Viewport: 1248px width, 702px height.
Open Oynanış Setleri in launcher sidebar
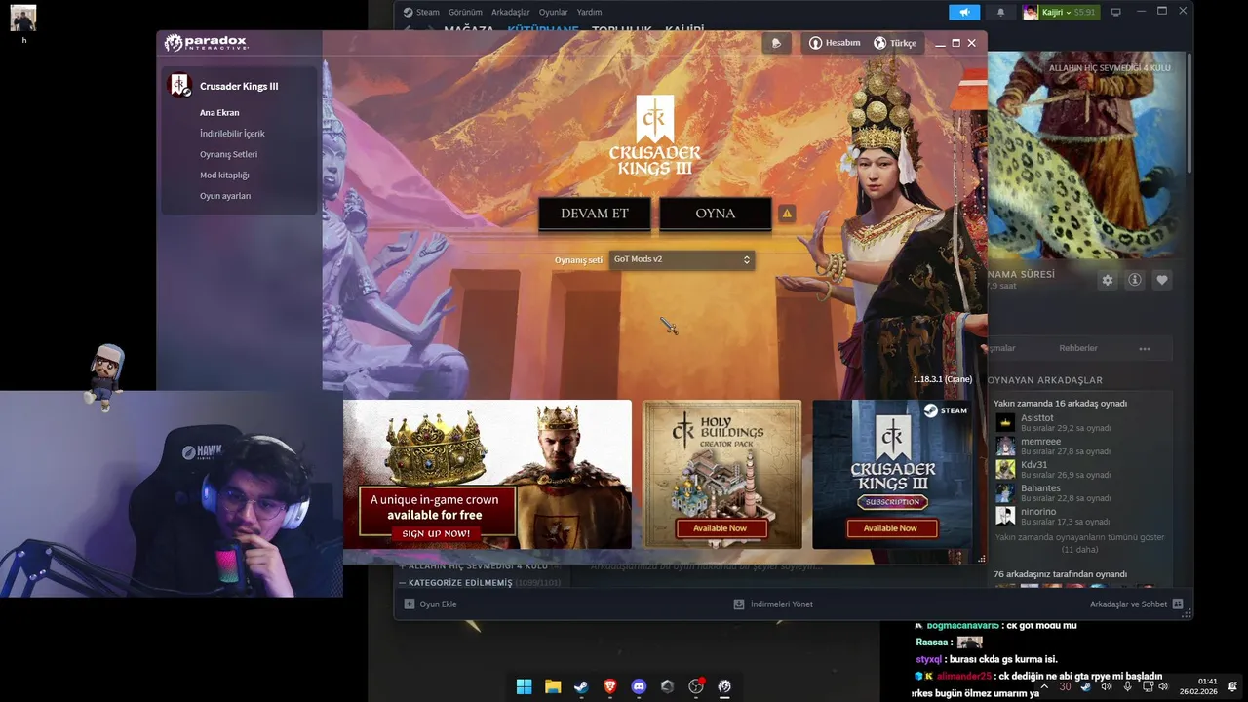228,154
